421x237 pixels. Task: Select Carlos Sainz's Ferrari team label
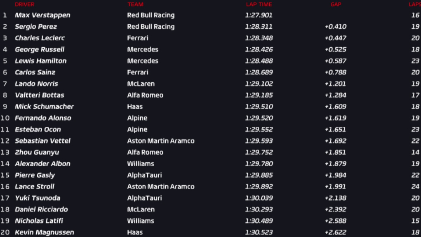coord(137,72)
